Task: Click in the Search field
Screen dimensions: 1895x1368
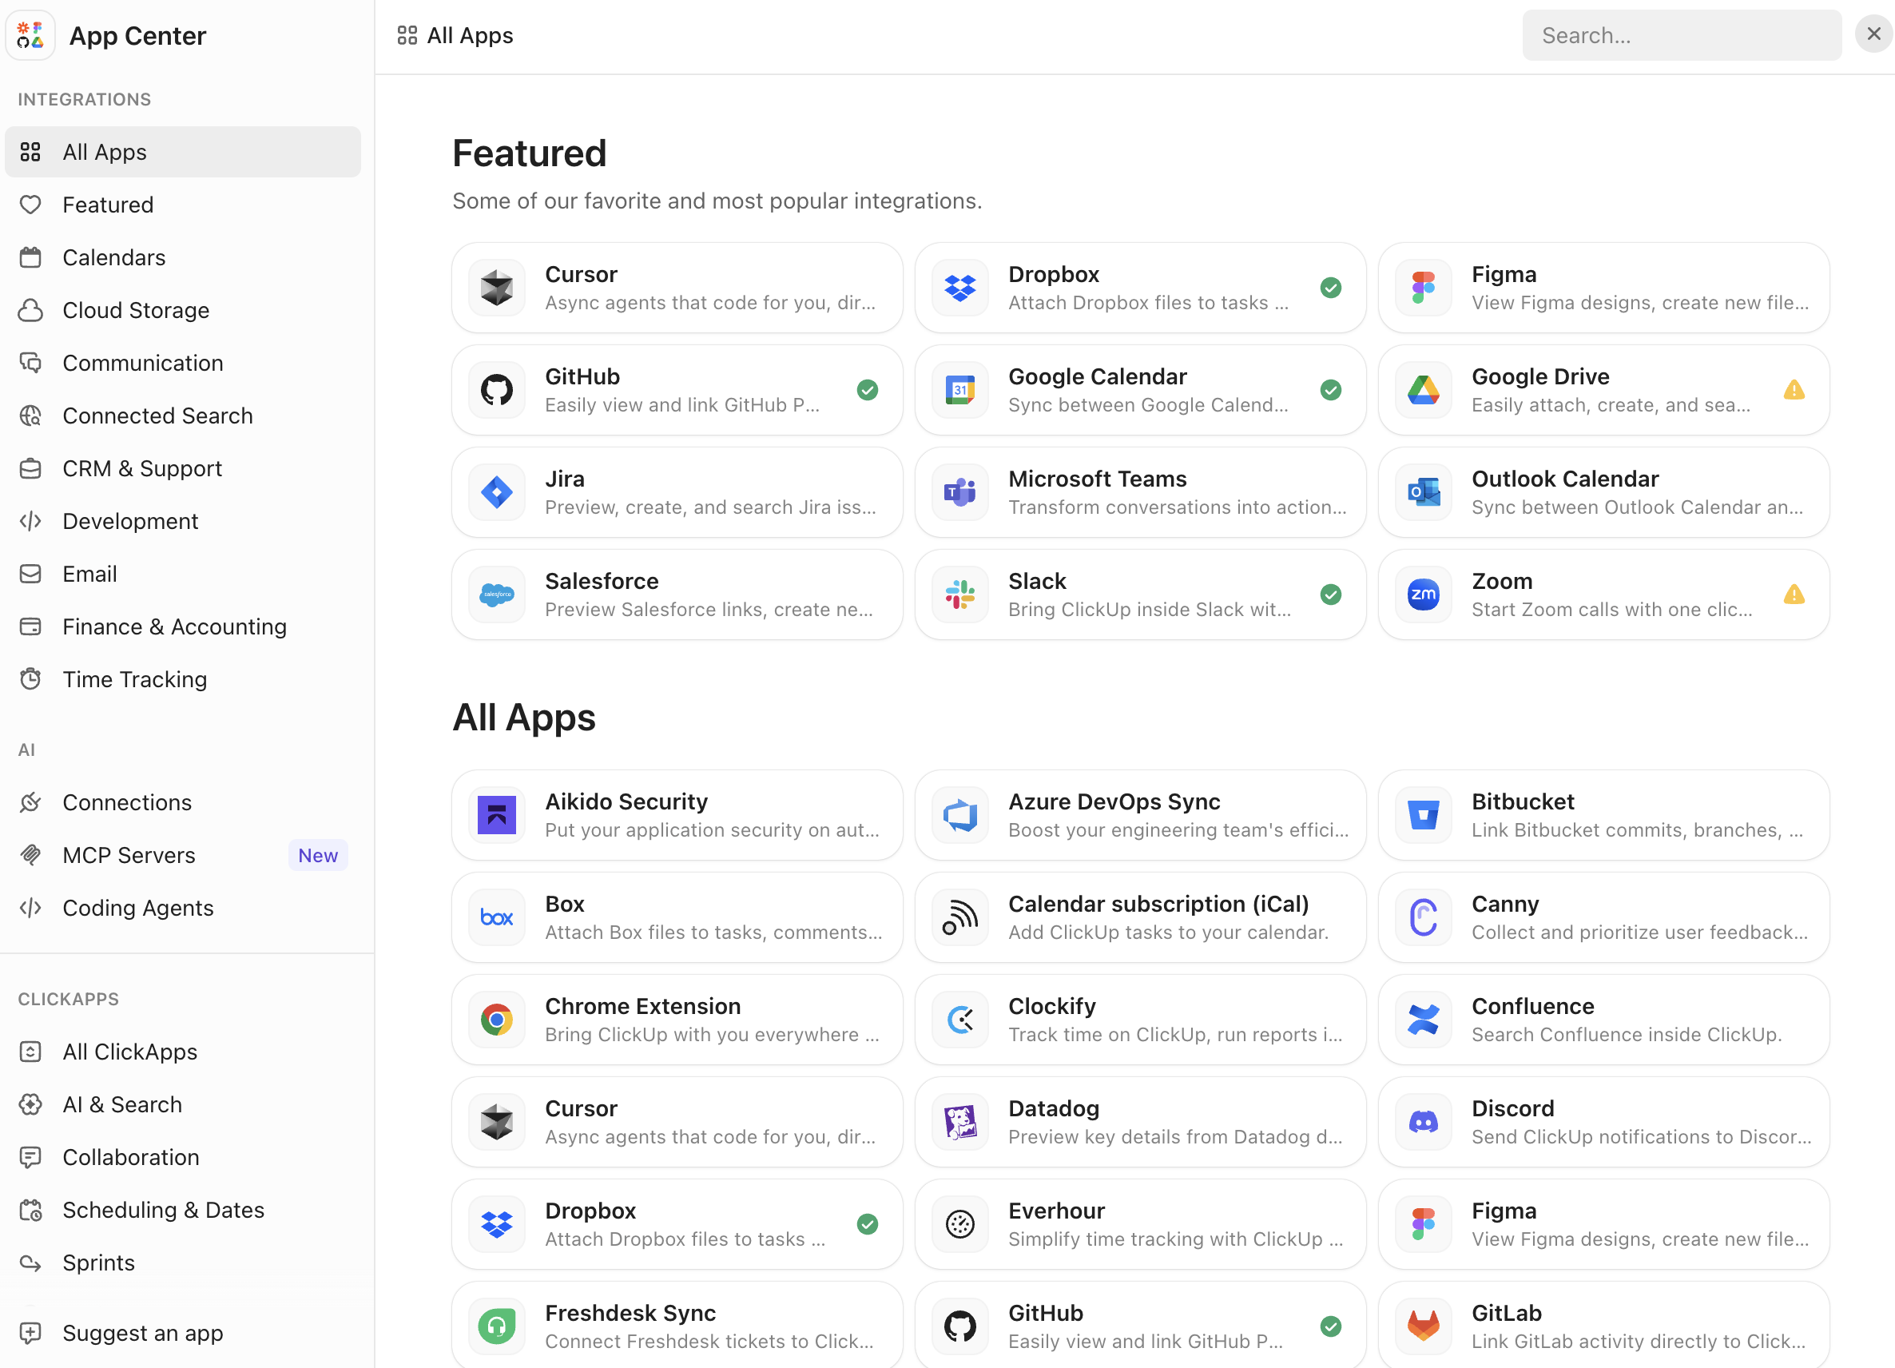Action: (x=1681, y=35)
